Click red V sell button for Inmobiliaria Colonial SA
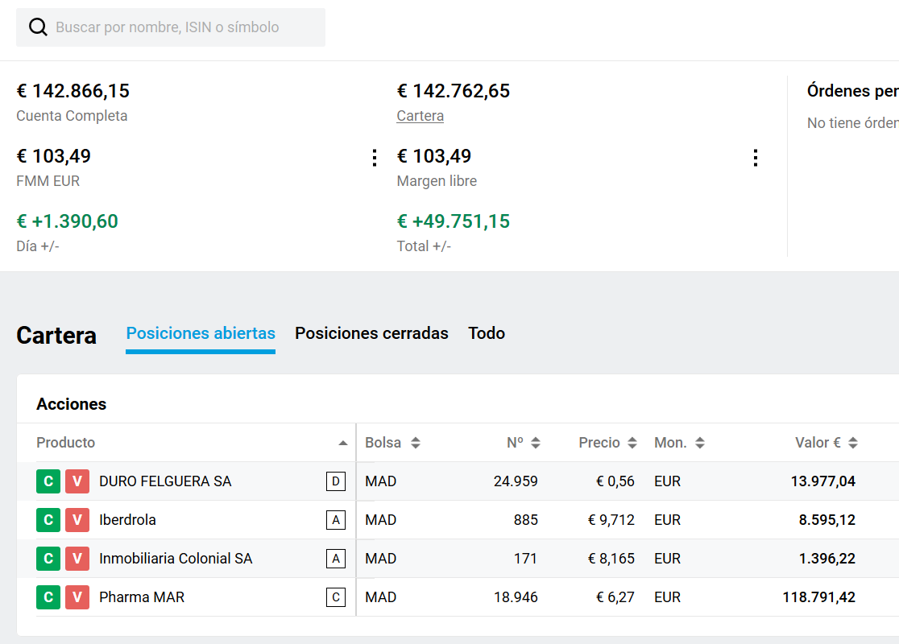The height and width of the screenshot is (644, 899). [77, 559]
